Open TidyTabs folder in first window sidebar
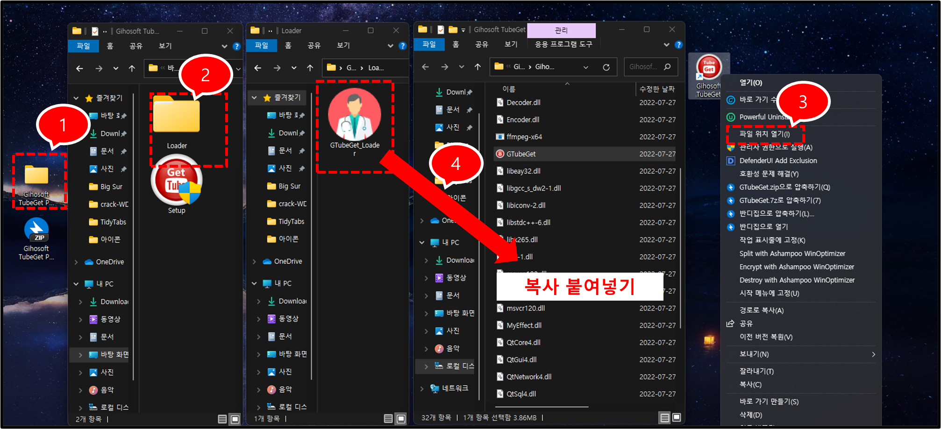Screen dimensions: 941x429 pos(113,222)
